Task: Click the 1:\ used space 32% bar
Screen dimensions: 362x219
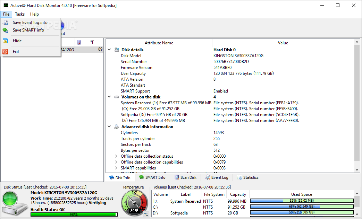Action: pos(302,201)
